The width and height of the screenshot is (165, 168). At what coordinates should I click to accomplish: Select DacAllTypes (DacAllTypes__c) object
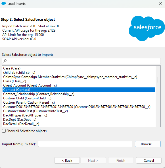(79, 115)
